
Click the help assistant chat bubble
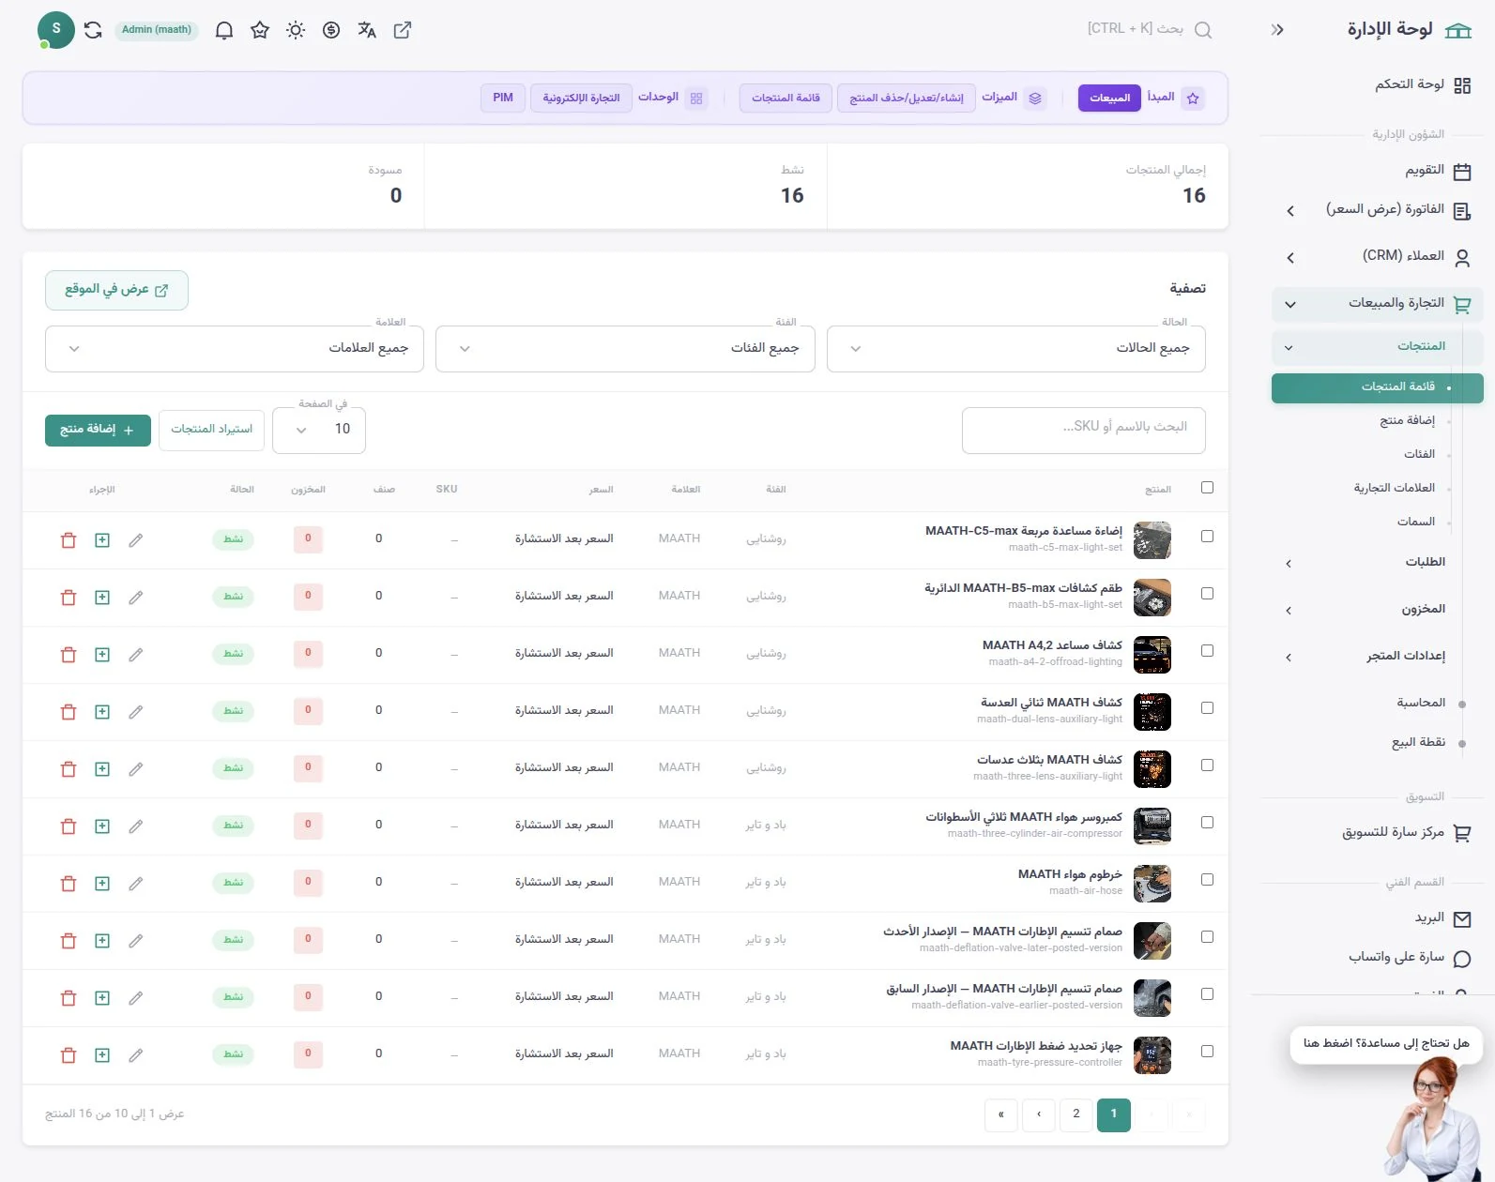coord(1385,1043)
